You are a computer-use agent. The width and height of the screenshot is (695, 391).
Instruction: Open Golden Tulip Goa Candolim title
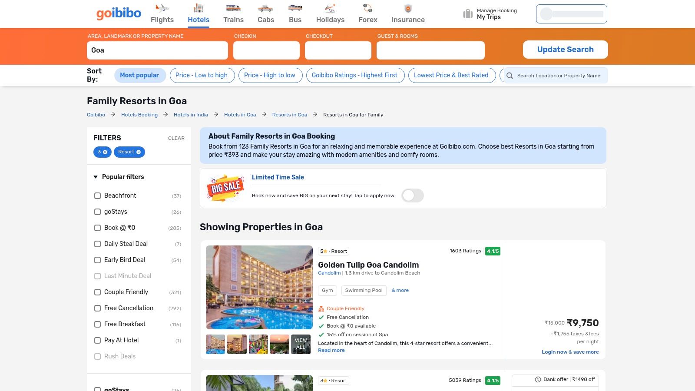(368, 265)
